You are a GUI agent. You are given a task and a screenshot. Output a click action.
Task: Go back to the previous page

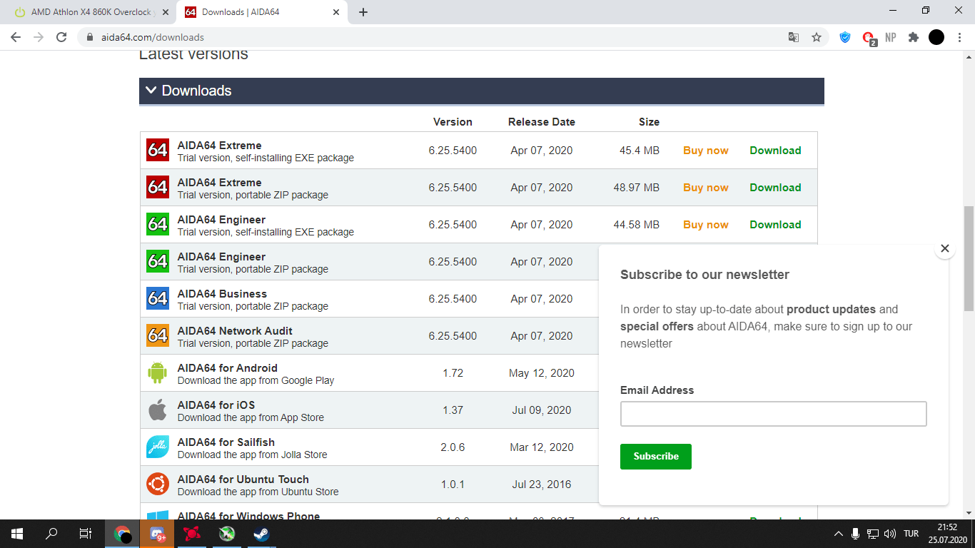tap(16, 37)
